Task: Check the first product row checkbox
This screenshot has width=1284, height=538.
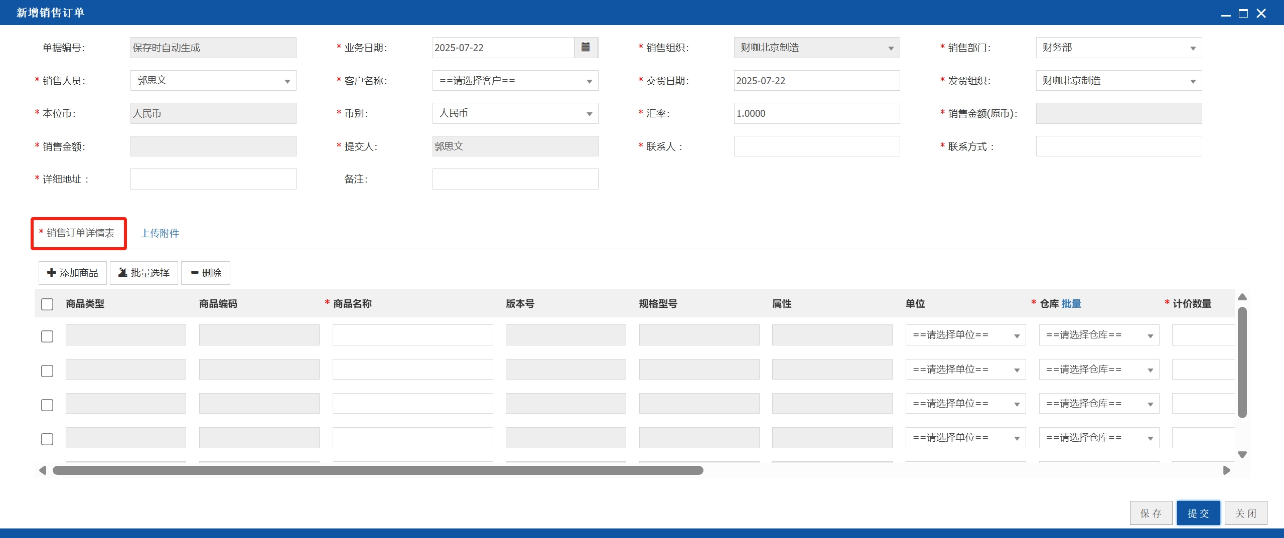Action: pos(47,336)
